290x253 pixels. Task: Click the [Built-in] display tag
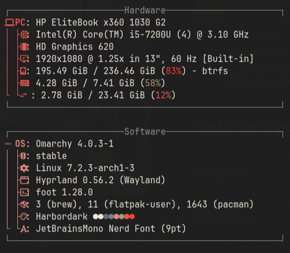[228, 59]
